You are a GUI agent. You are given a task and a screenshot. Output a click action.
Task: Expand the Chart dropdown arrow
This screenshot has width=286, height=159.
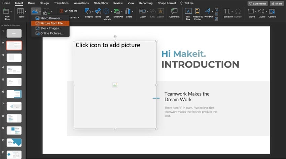(133, 11)
